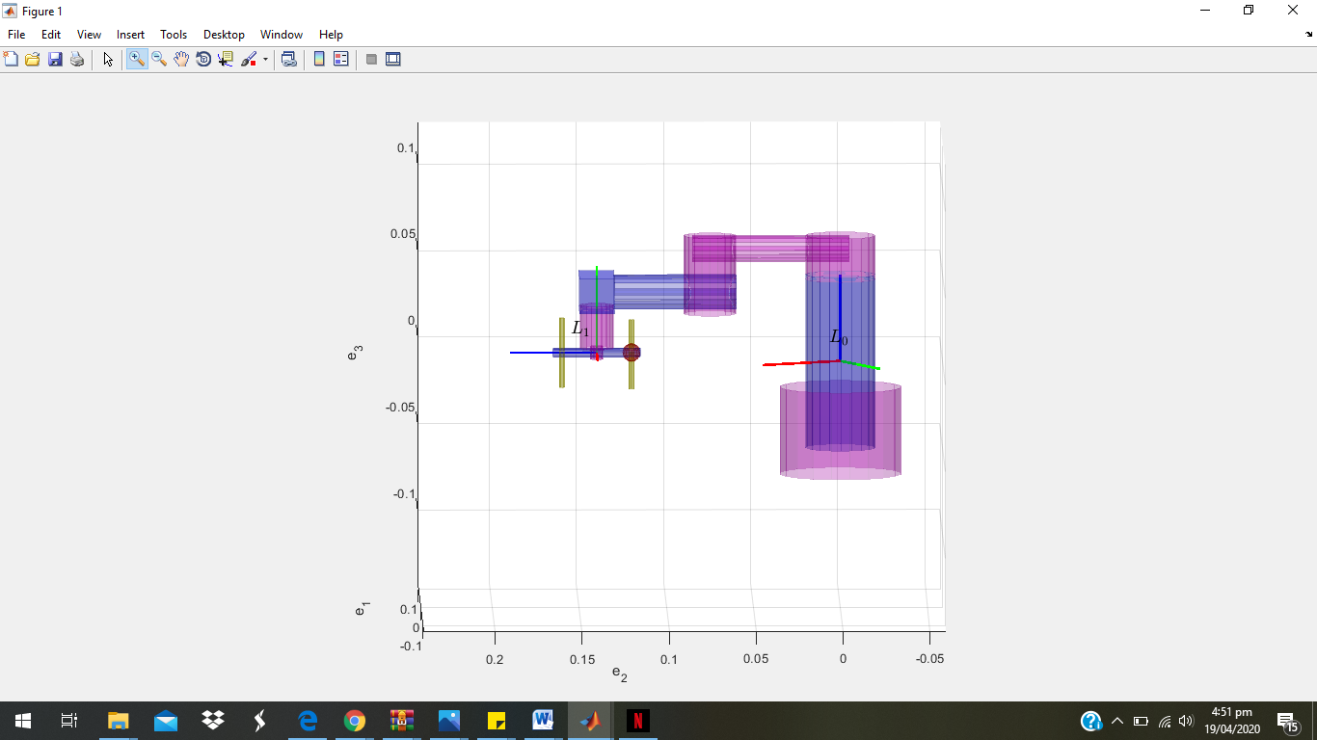Disable the active Zoom In tool
The width and height of the screenshot is (1317, 740).
pyautogui.click(x=136, y=59)
